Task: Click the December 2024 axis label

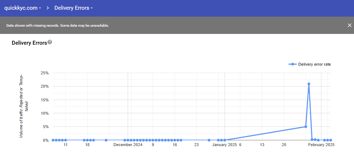Action: 128,145
